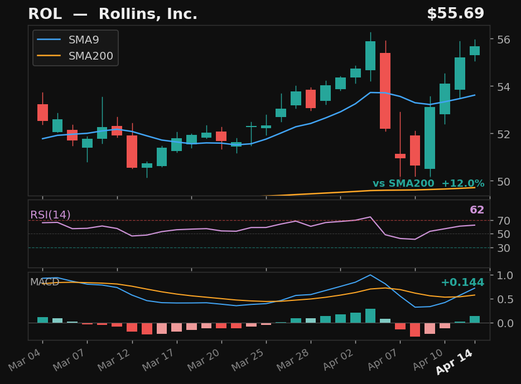The image size is (521, 384).
Task: Click the RSI 70 axis label
Action: pyautogui.click(x=503, y=221)
